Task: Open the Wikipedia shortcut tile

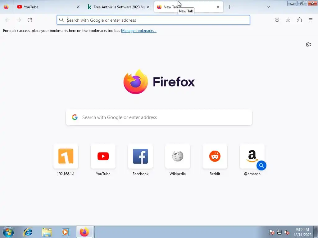Action: (x=178, y=156)
